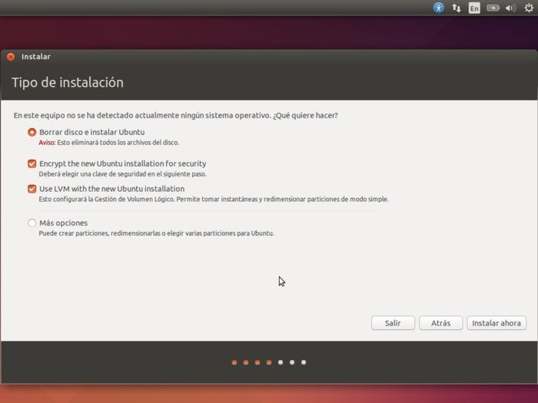Open the En keyboard layout indicator
This screenshot has height=403, width=538.
pos(474,8)
